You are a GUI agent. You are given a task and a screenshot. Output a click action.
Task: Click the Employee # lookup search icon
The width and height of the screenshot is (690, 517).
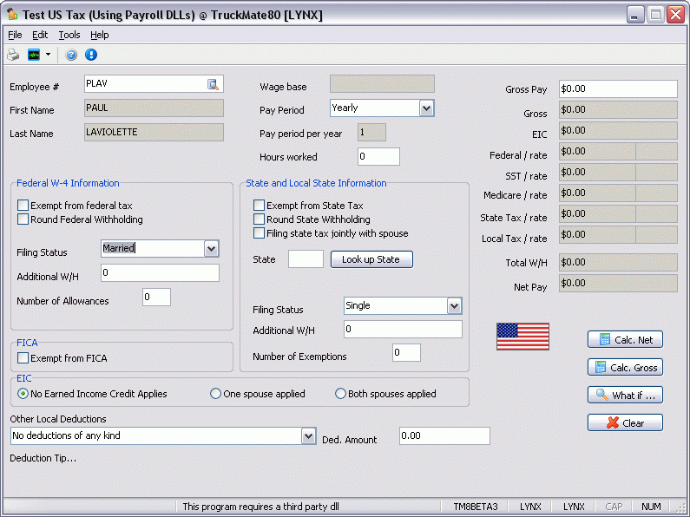tap(213, 84)
